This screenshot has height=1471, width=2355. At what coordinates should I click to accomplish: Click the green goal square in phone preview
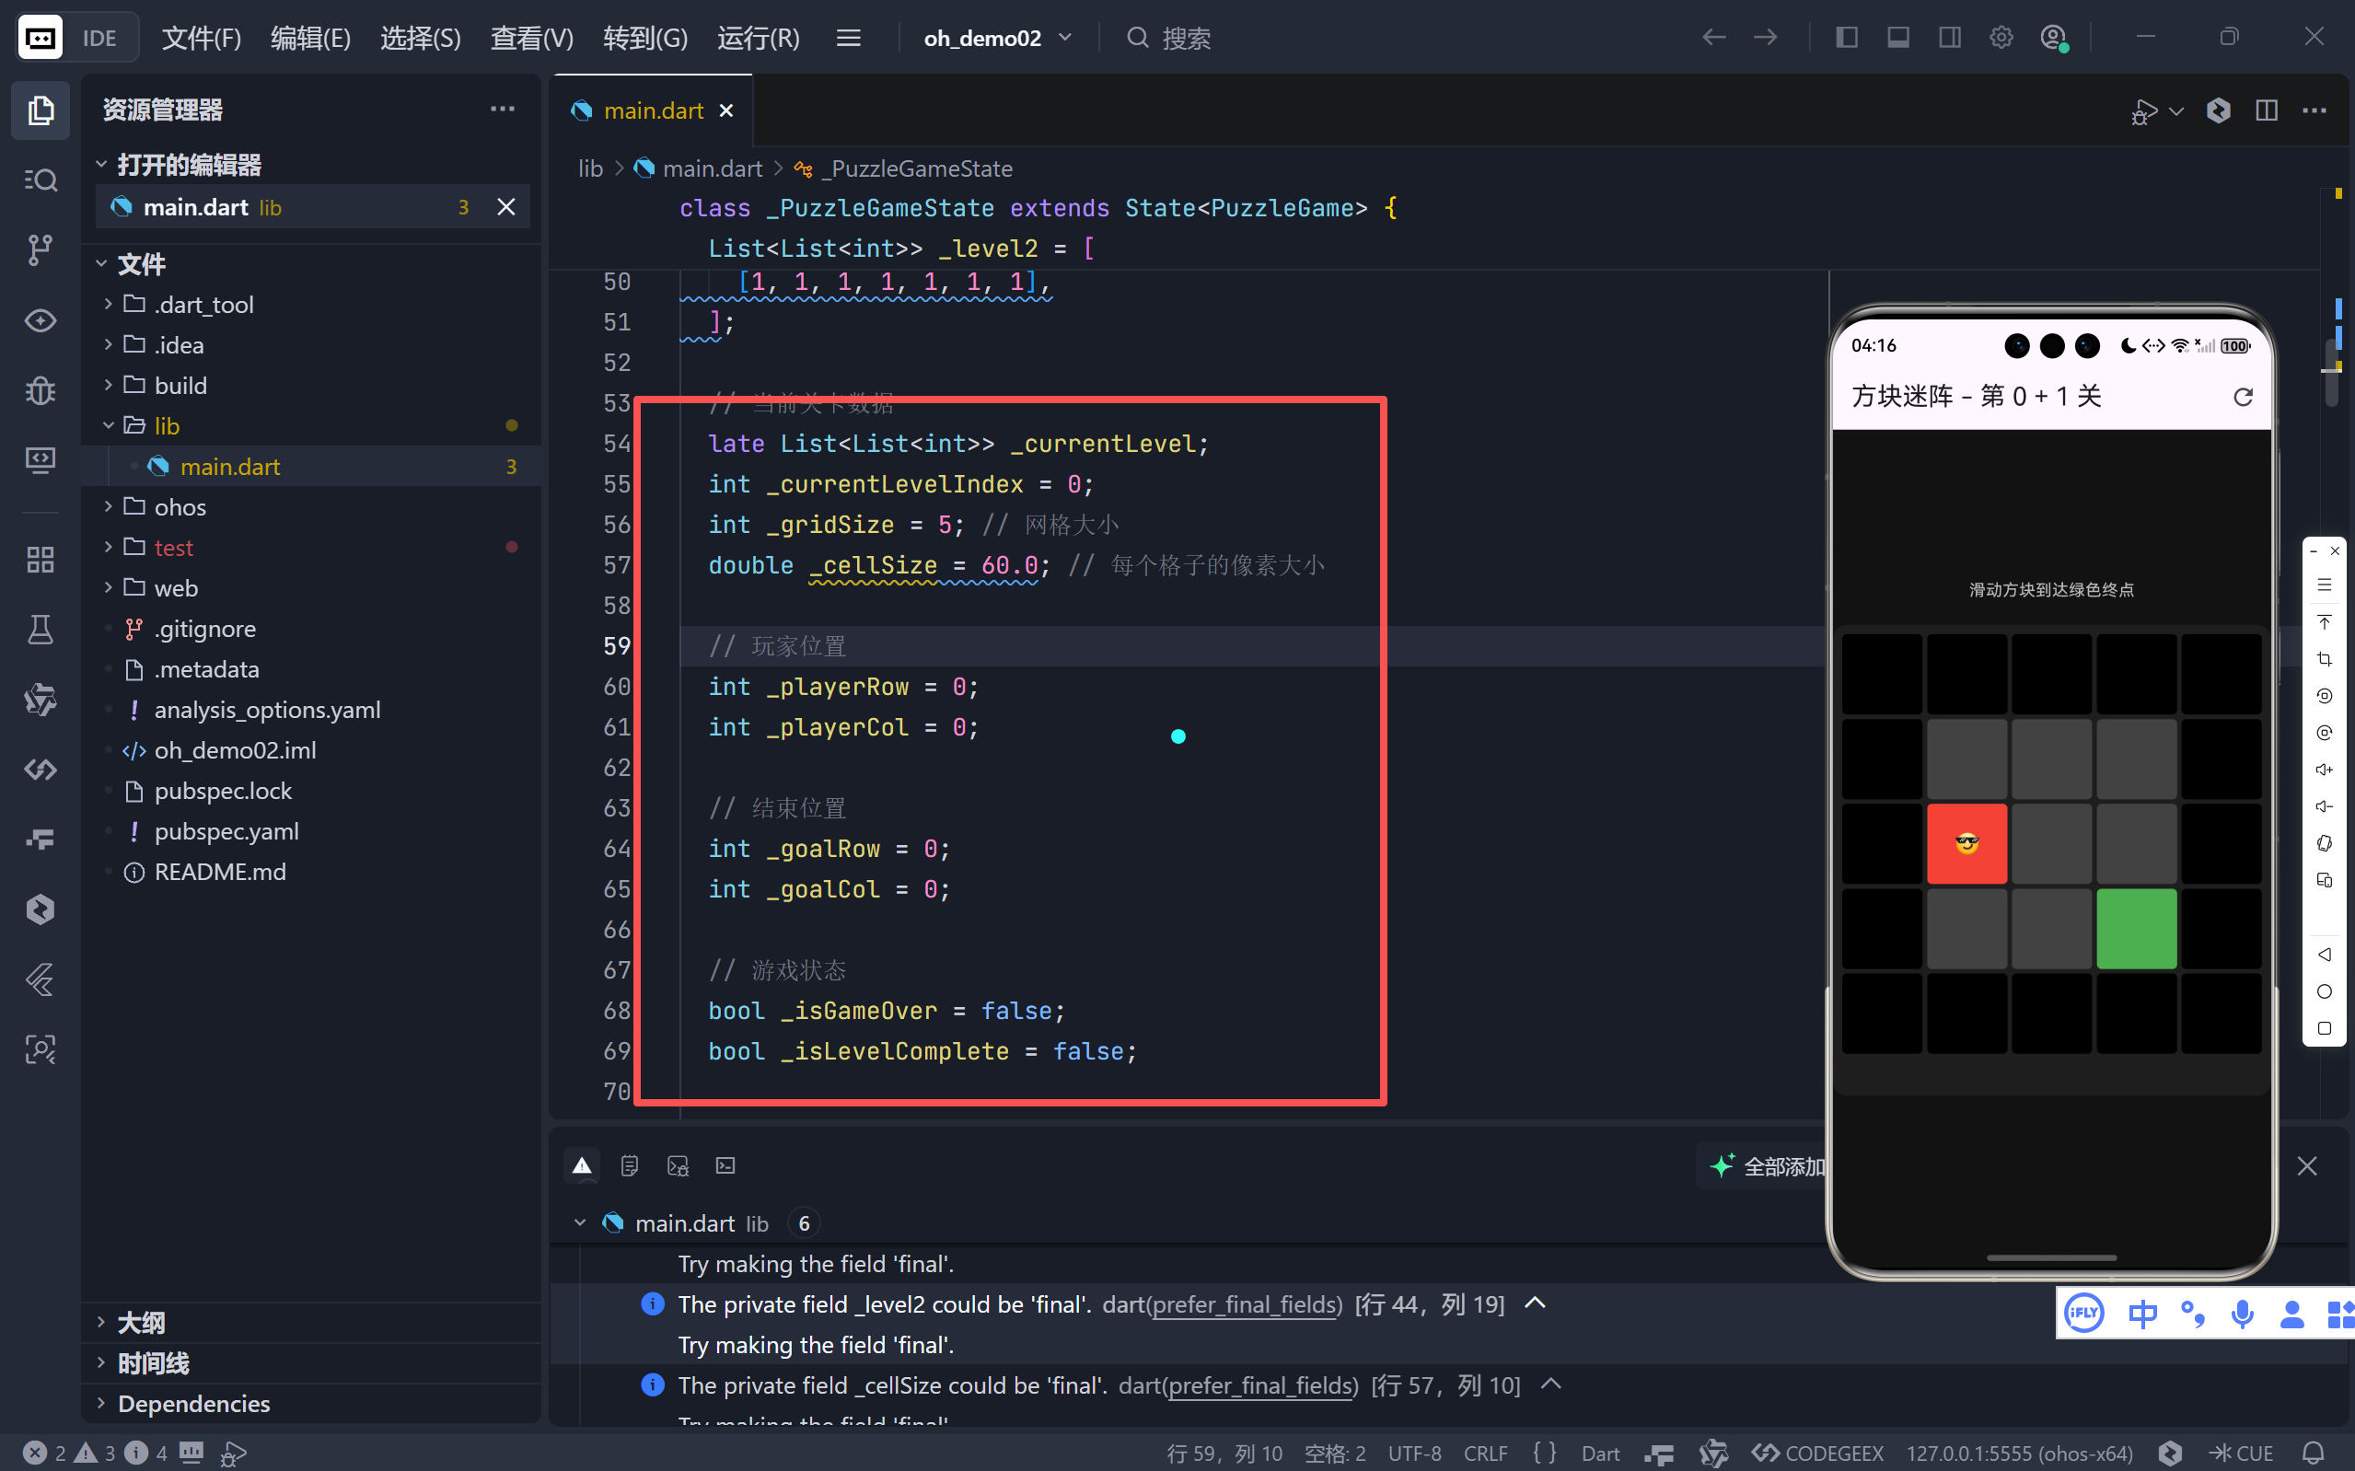pos(2136,928)
